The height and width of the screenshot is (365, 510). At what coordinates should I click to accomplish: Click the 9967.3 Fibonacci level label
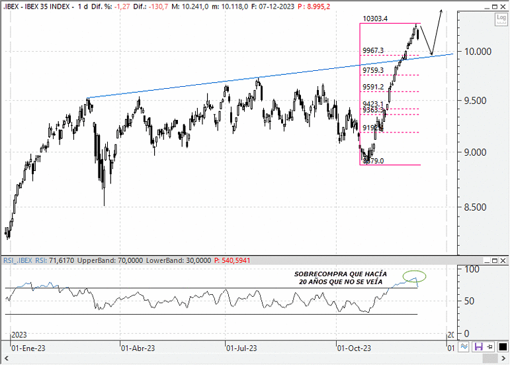[373, 50]
